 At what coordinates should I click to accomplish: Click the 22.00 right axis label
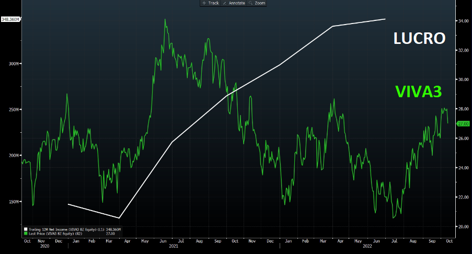(463, 197)
